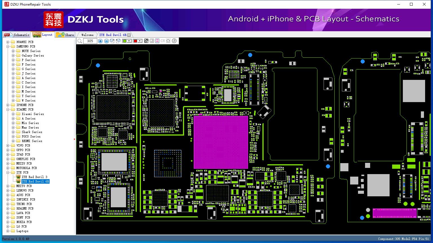Screen dimensions: 433x243
Task: Switch to the Welcome document tab
Action: pos(87,35)
